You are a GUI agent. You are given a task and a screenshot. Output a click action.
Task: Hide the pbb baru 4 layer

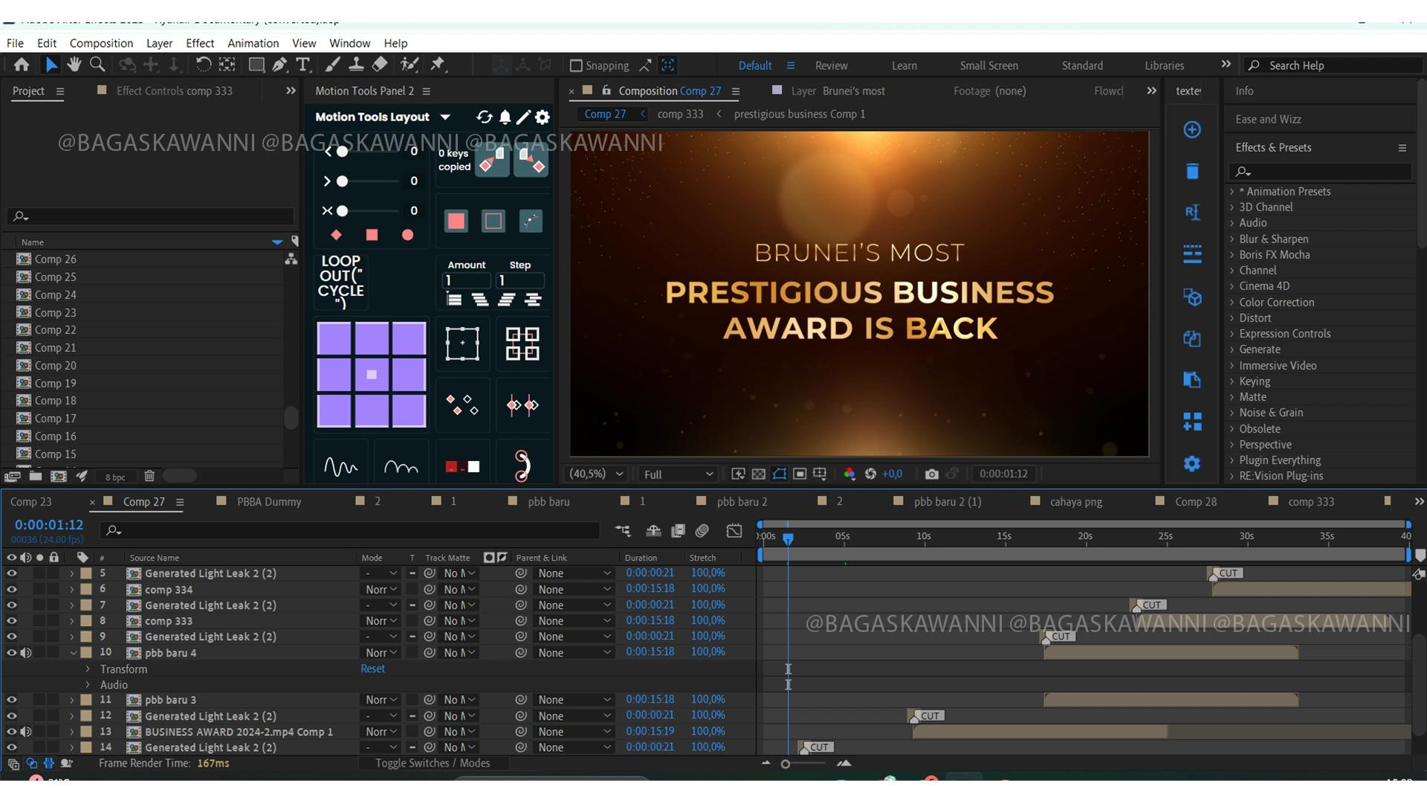click(x=11, y=652)
